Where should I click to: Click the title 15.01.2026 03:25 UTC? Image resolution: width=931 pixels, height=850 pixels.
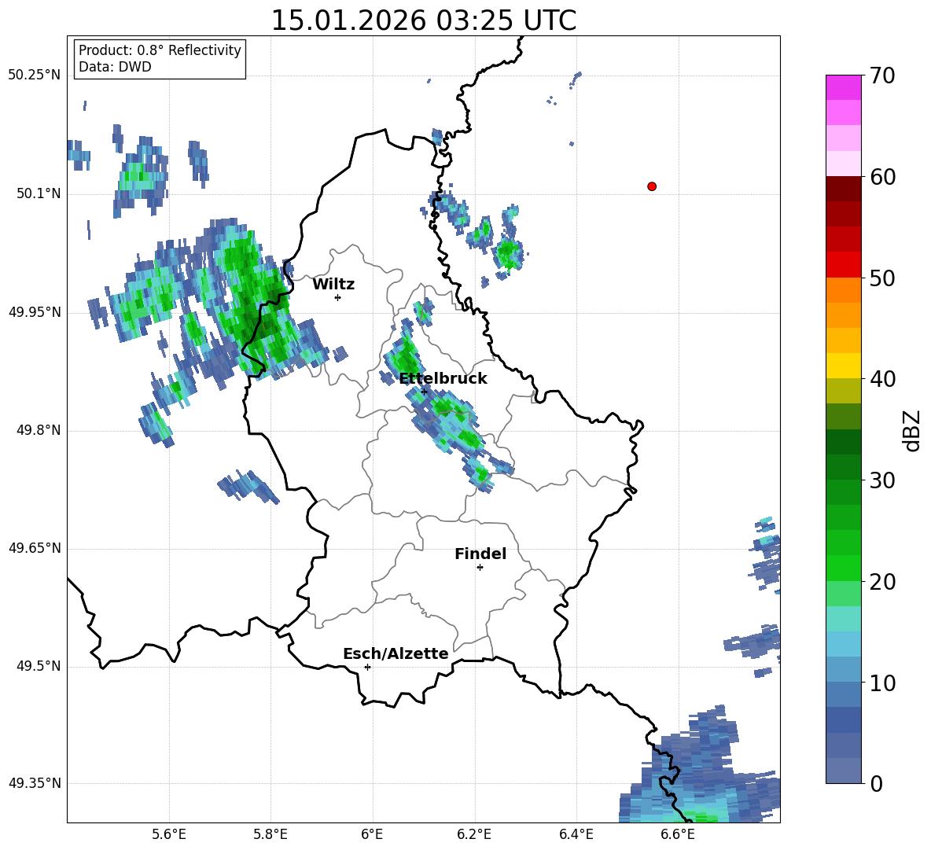pos(424,20)
